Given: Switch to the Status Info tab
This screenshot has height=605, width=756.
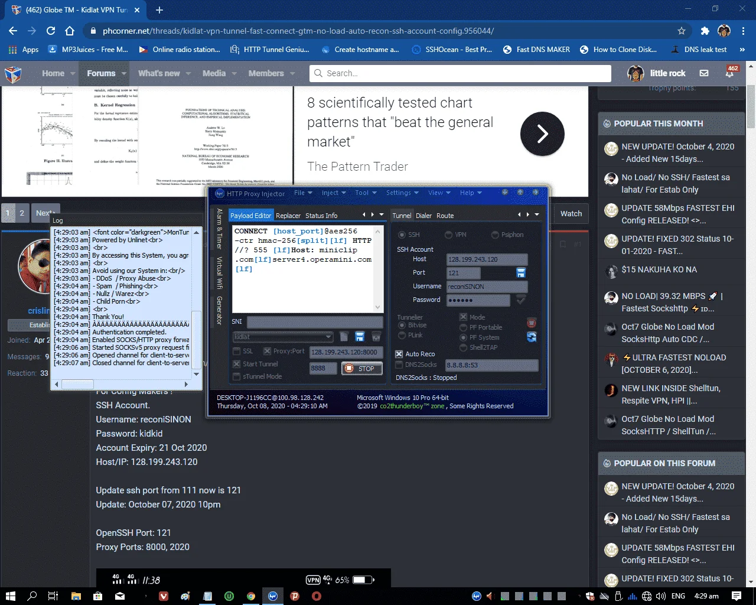Looking at the screenshot, I should click(321, 216).
